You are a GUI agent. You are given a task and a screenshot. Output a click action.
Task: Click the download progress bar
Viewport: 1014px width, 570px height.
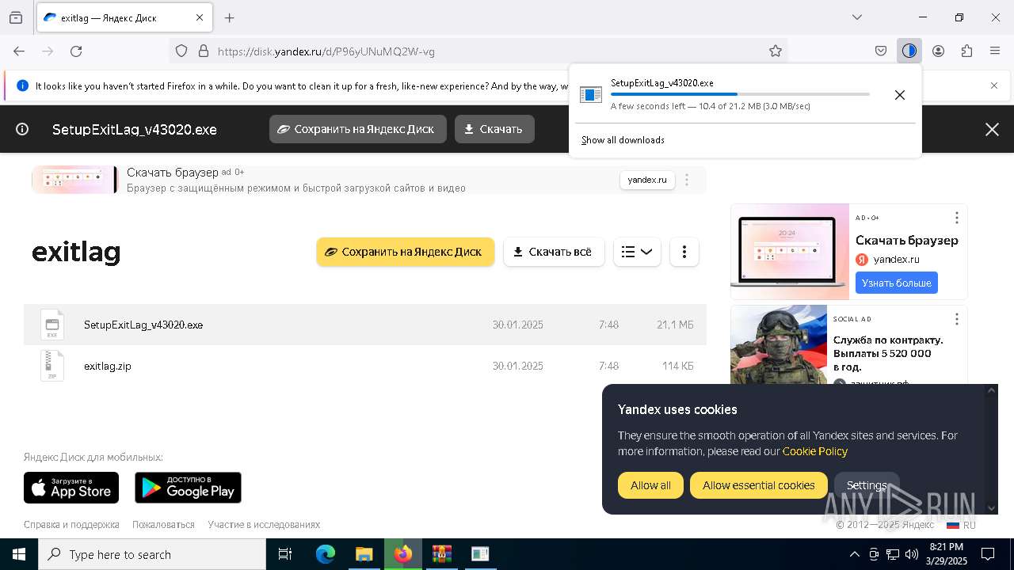(740, 94)
